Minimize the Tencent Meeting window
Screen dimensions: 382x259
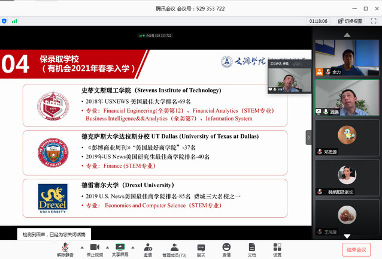click(354, 8)
